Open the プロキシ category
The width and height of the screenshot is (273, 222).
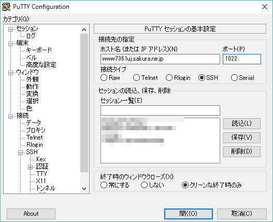click(36, 130)
